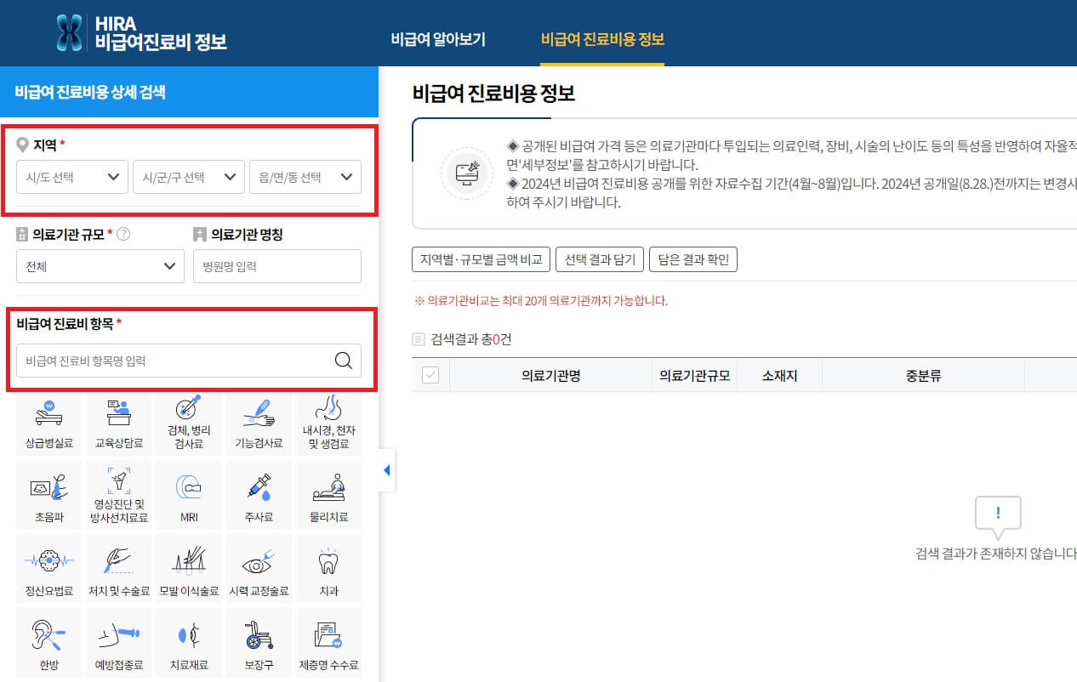
Task: Open the 시/군/구 선택 dropdown
Action: pos(187,176)
